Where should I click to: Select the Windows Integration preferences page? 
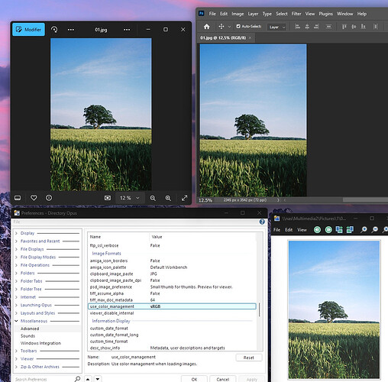[40, 343]
